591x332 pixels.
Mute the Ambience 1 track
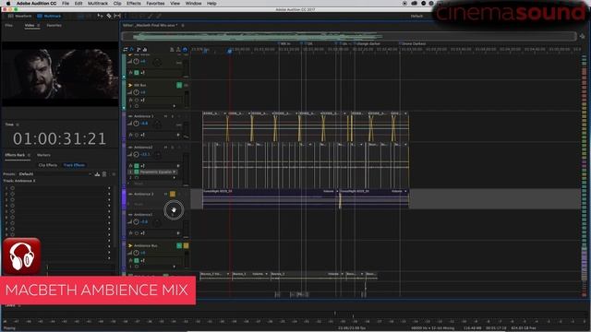point(165,116)
